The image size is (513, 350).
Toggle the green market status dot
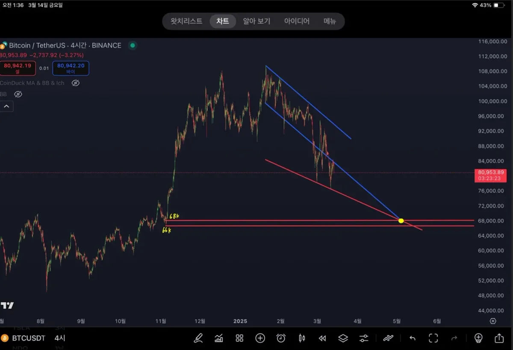click(x=133, y=45)
